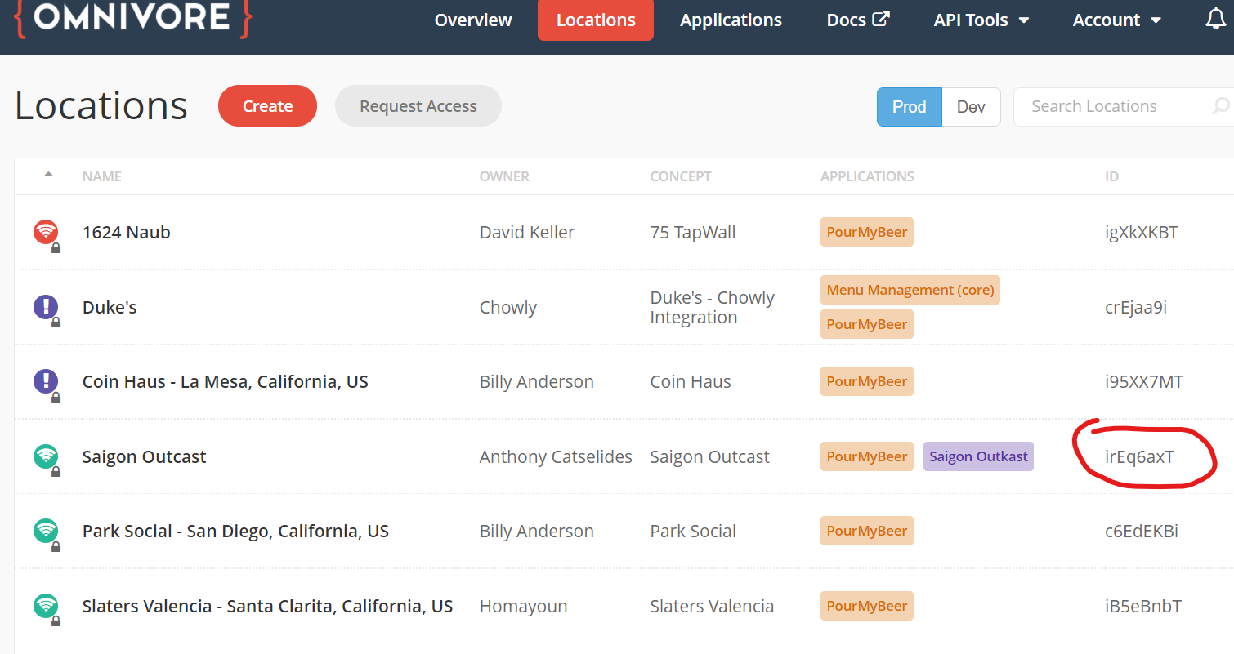
Task: Go to the Overview tab
Action: (x=473, y=20)
